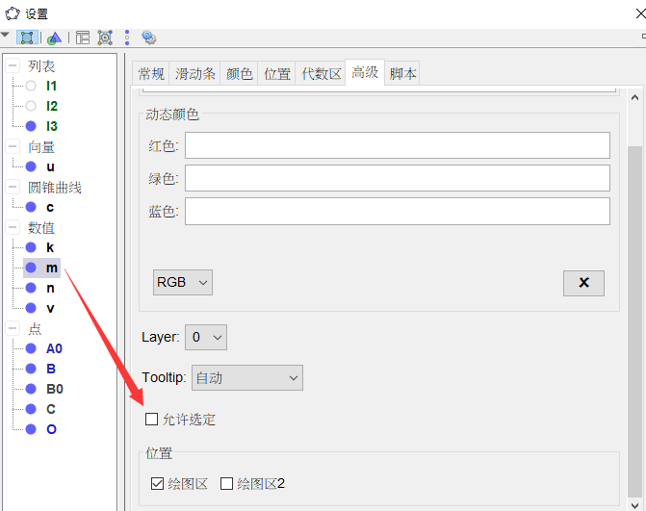
Task: Toggle visibility circle of point O
Action: click(x=31, y=429)
